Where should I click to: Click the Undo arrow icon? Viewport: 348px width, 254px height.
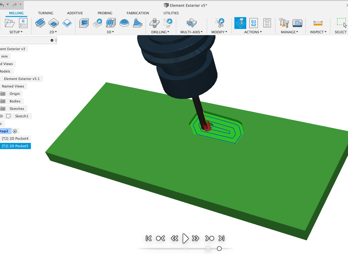[x=2, y=4]
